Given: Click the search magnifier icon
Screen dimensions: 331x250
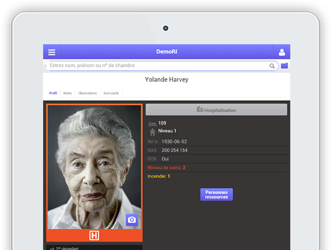Looking at the screenshot, I should 272,66.
